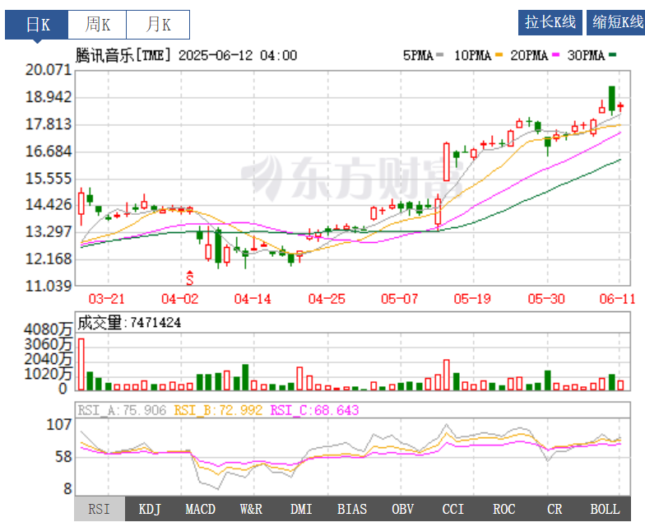
Task: Click the tall green candlestick near 06-11
Action: pyautogui.click(x=612, y=99)
